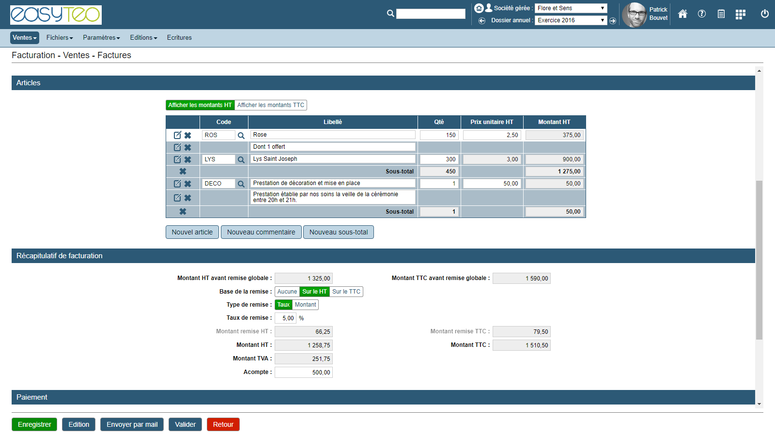Click the Enregistrer button
Viewport: 775px width, 436px height.
tap(34, 424)
